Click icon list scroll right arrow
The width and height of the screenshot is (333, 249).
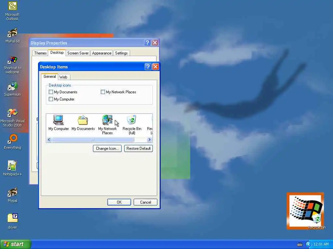pyautogui.click(x=149, y=139)
